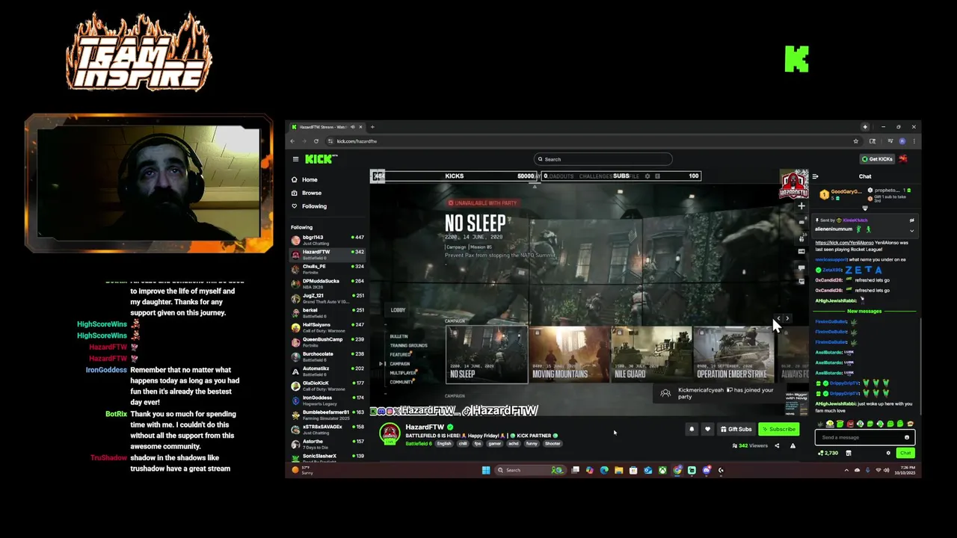The height and width of the screenshot is (538, 957).
Task: Open HazardFTW channel avatar
Action: (x=390, y=433)
